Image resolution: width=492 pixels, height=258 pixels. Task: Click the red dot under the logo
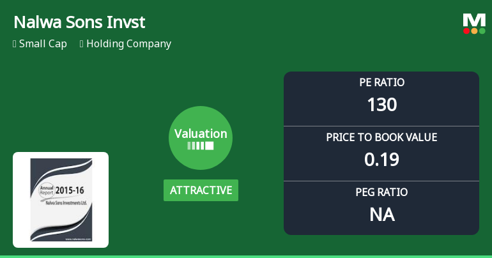(467, 30)
